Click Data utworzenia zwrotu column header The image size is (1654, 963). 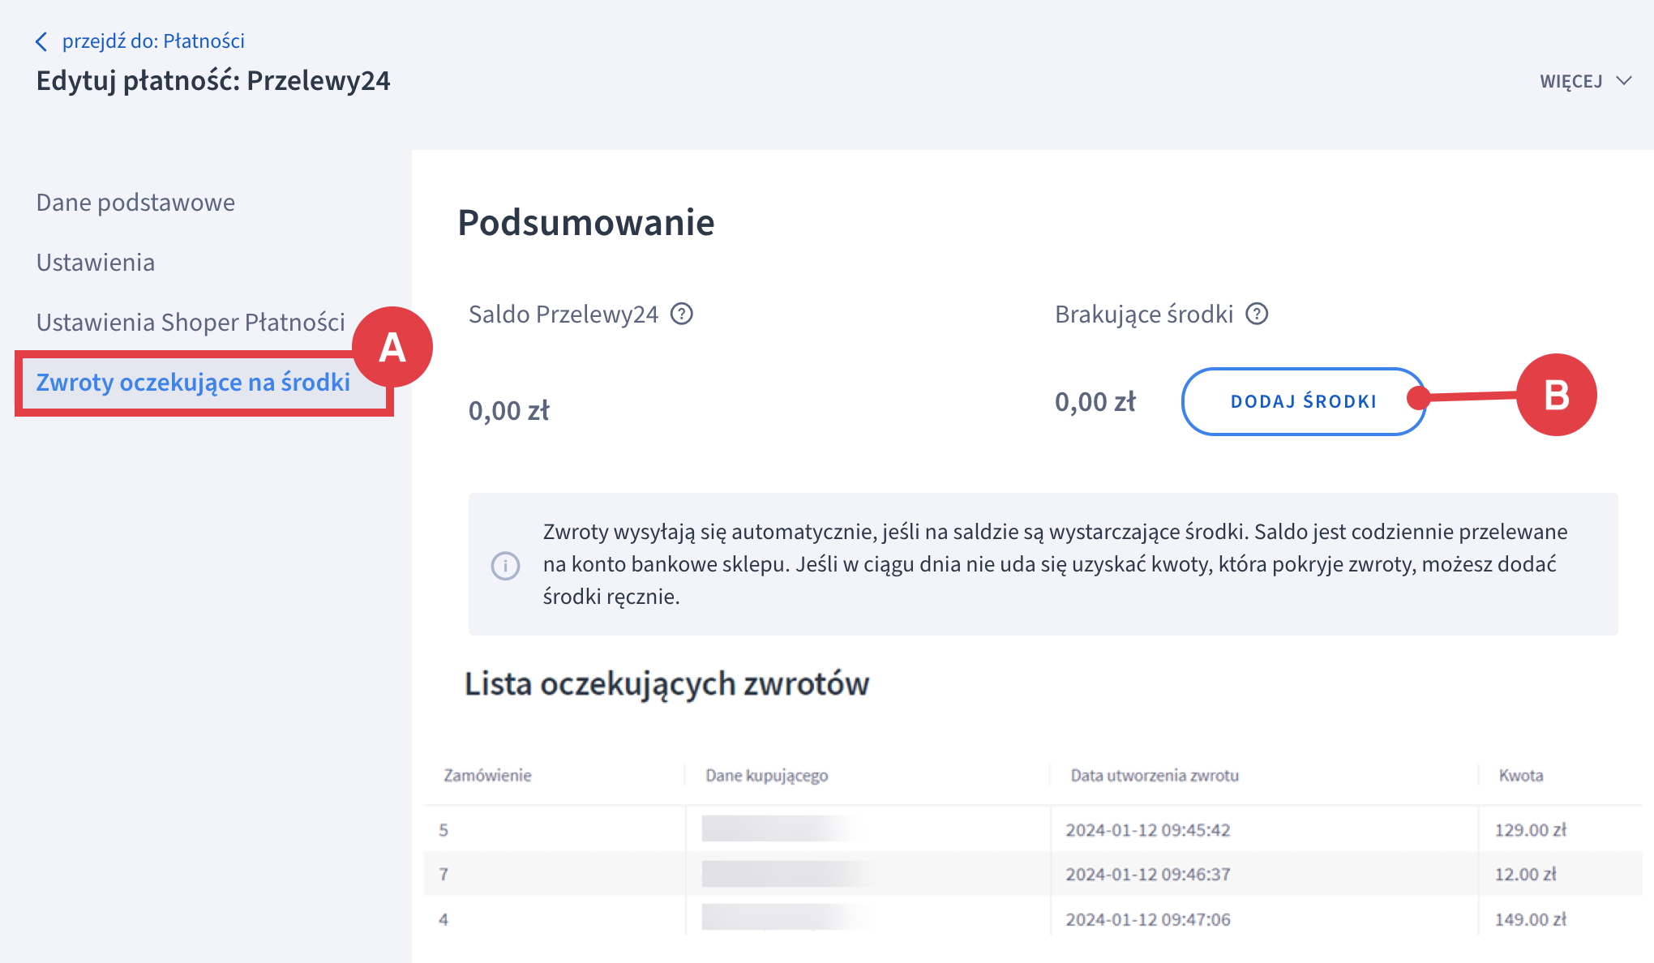[x=1155, y=775]
